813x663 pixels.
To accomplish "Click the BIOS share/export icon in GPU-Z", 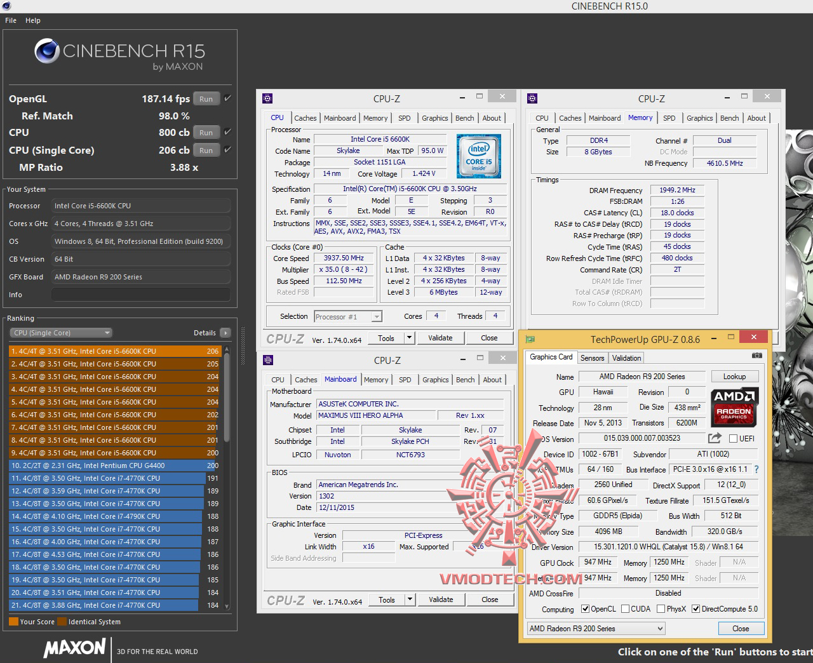I will click(715, 438).
